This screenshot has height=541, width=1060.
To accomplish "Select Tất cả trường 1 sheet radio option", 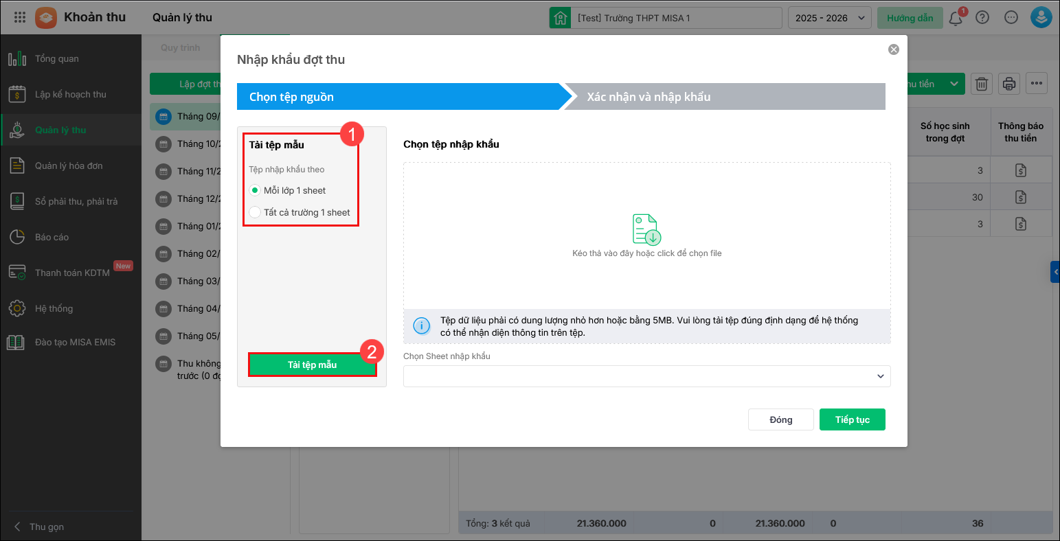I will point(255,212).
